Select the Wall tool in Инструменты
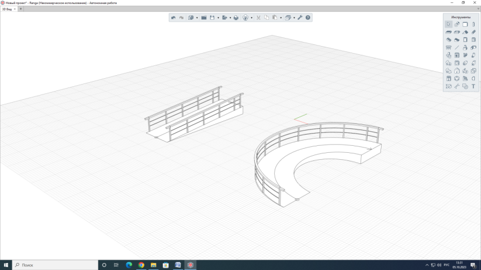 465,24
